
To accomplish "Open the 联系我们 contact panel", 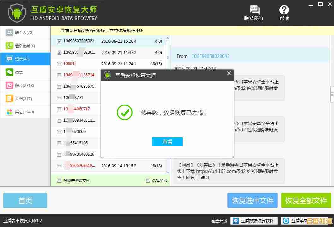I will [254, 13].
